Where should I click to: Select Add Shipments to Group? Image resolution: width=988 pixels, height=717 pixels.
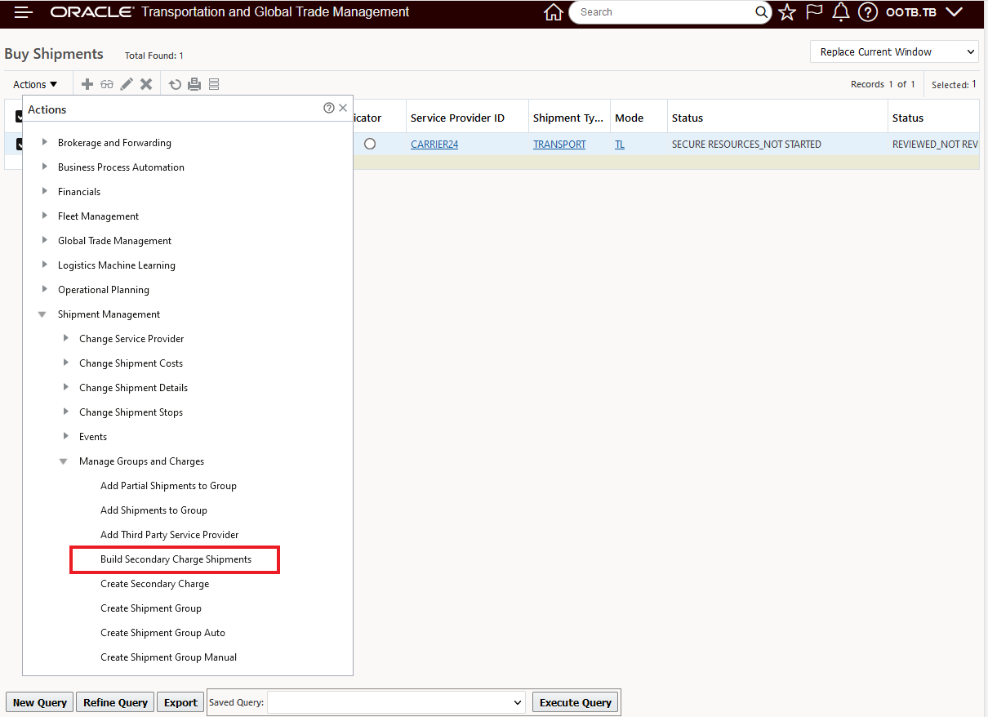point(154,510)
